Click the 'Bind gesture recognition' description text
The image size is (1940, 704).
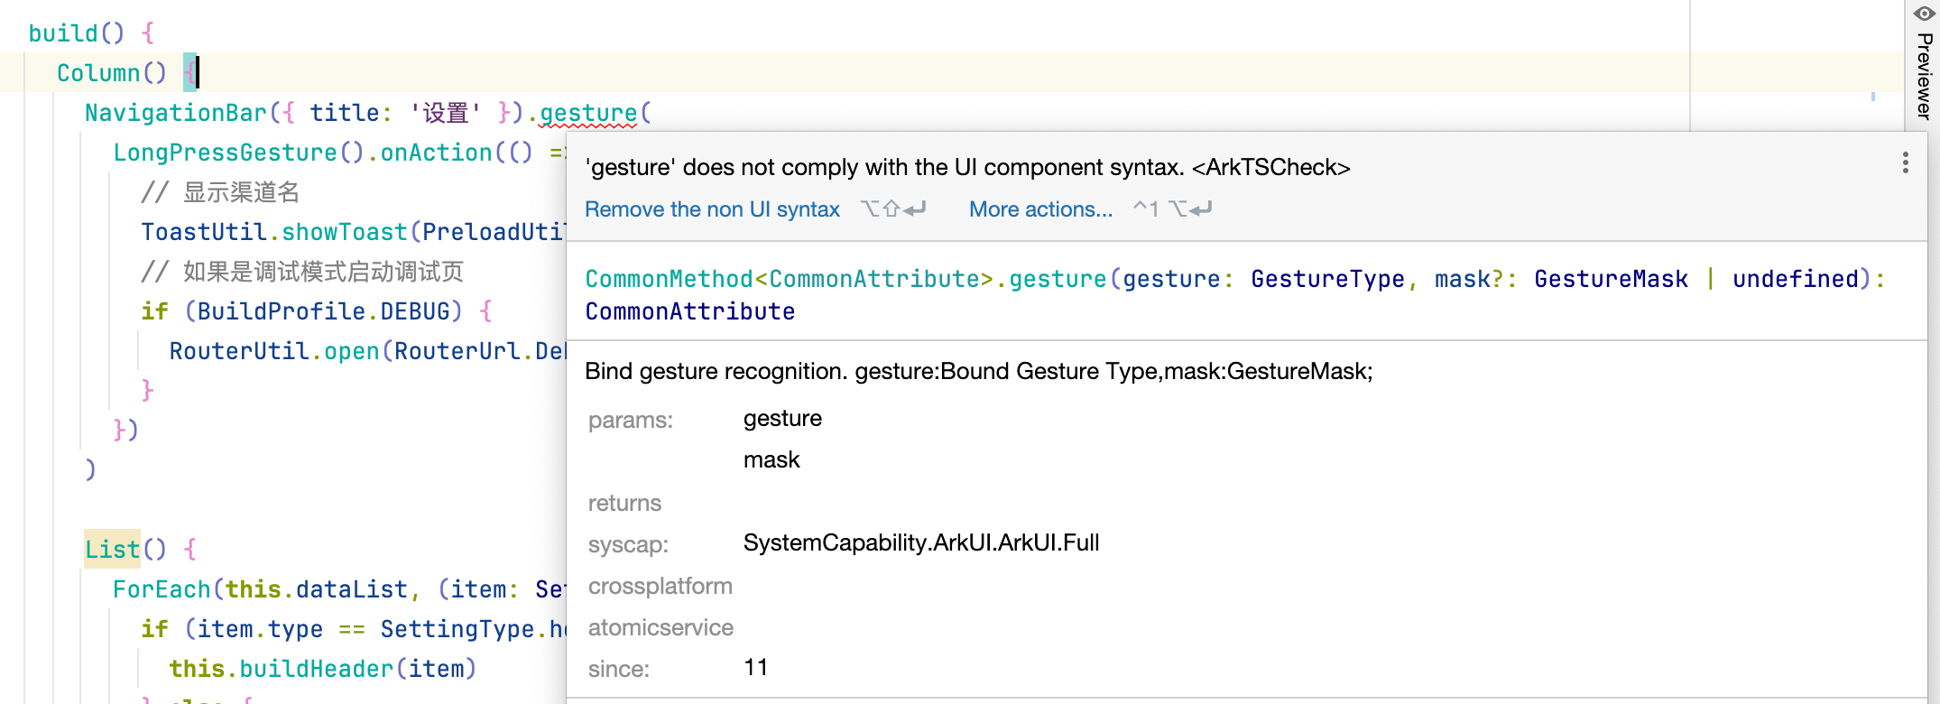tap(979, 371)
